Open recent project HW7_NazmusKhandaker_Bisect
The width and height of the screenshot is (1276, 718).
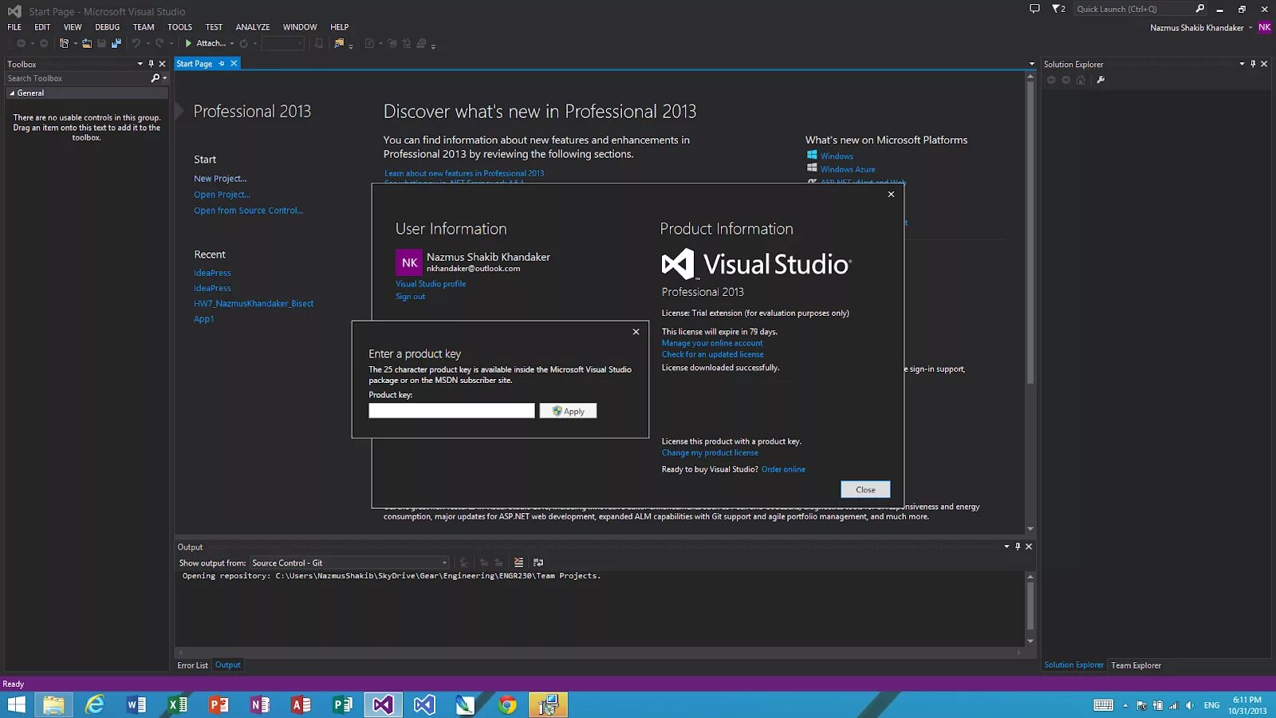254,304
